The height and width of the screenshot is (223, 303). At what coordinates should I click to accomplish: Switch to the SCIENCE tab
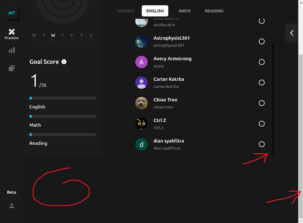(126, 11)
